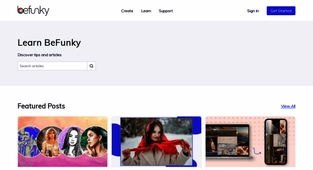313x170 pixels.
Task: Open the woman in red scarf post
Action: (x=156, y=142)
